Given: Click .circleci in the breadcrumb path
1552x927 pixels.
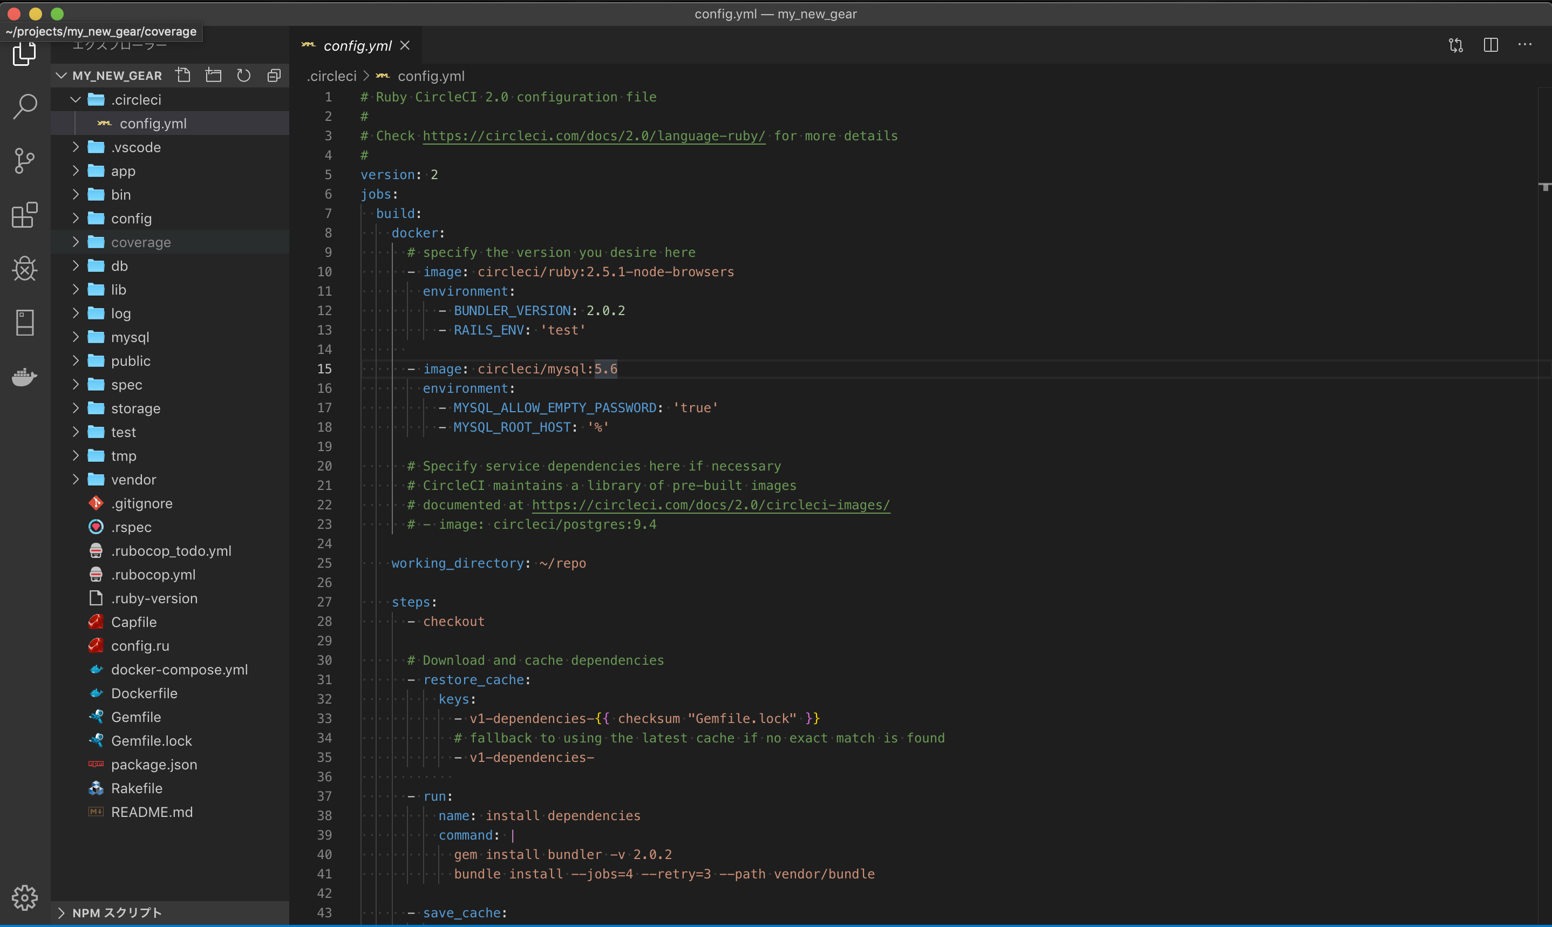Looking at the screenshot, I should (x=332, y=76).
